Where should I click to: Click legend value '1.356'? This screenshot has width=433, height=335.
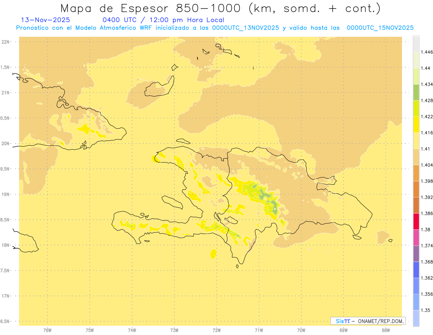click(427, 294)
